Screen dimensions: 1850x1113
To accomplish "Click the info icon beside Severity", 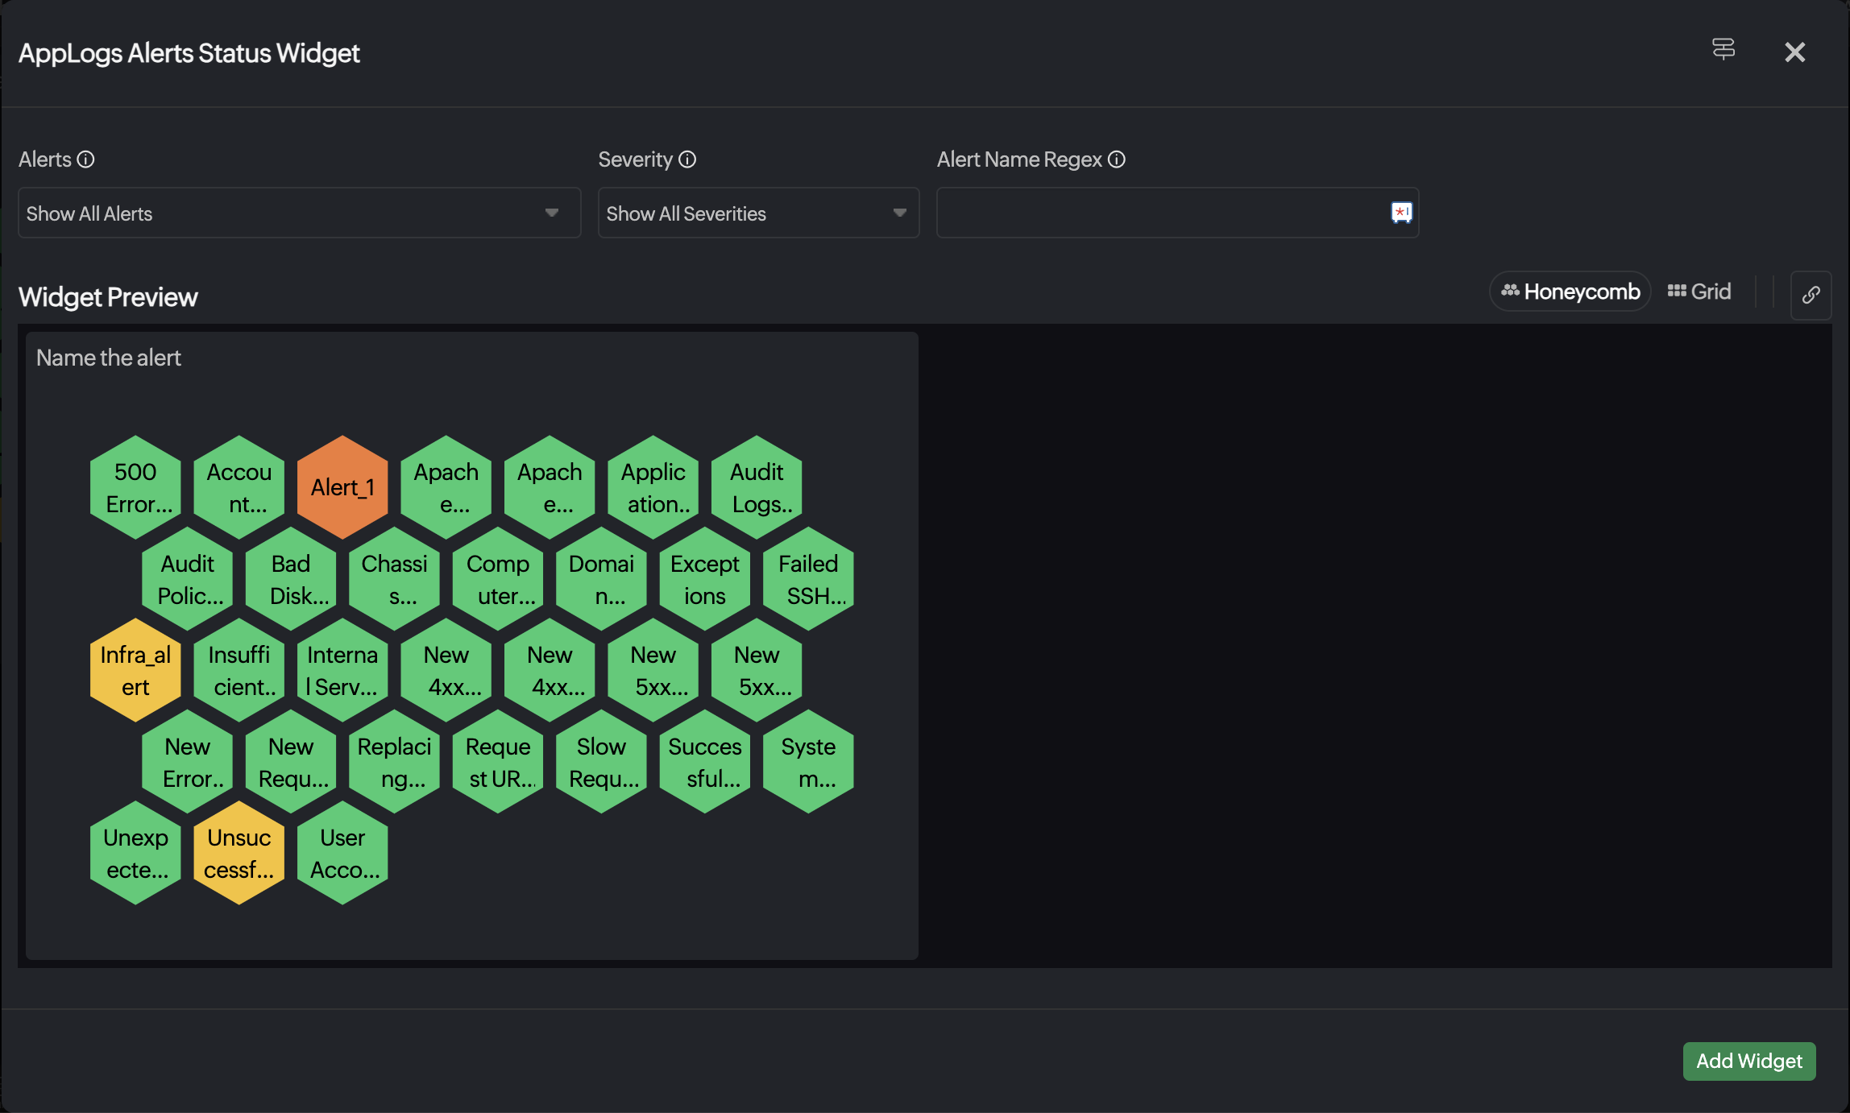I will [x=686, y=159].
